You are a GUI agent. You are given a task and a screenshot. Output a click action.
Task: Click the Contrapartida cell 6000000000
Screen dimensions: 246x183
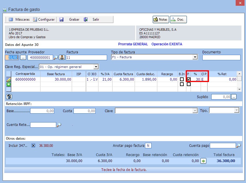tap(26, 79)
